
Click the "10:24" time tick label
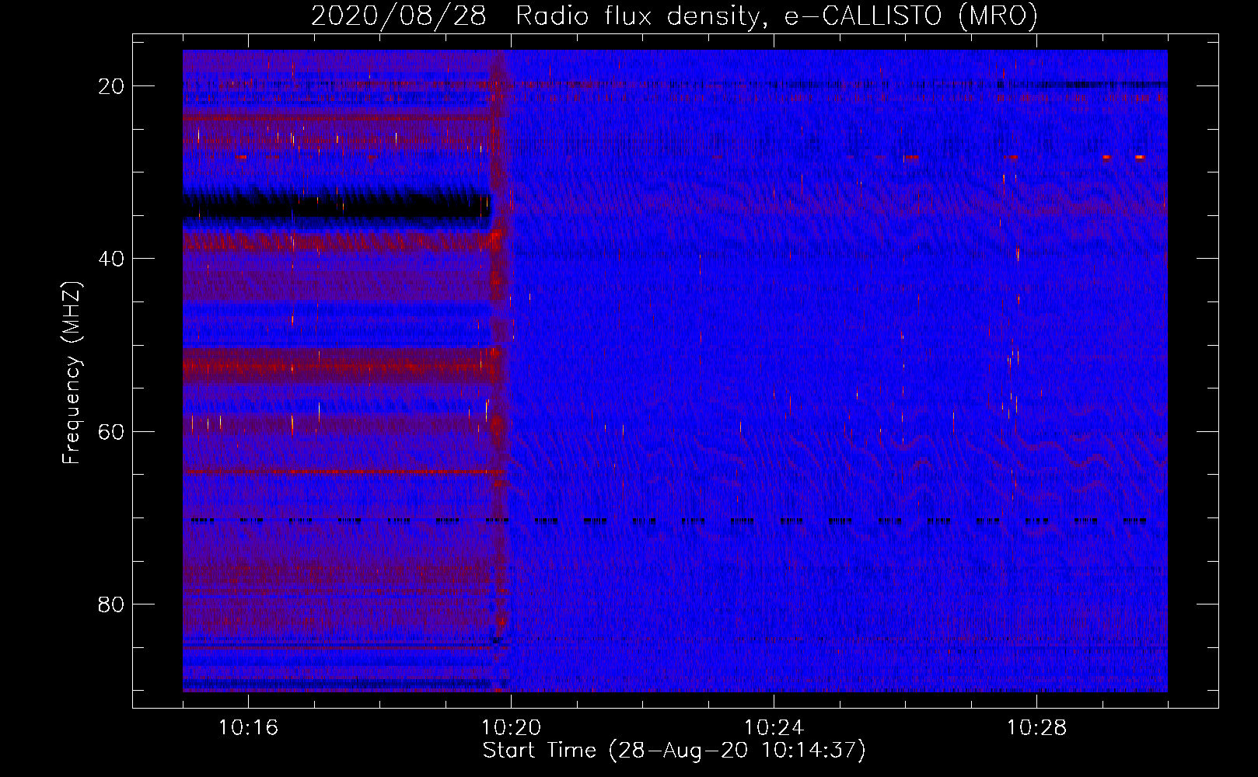tap(774, 728)
